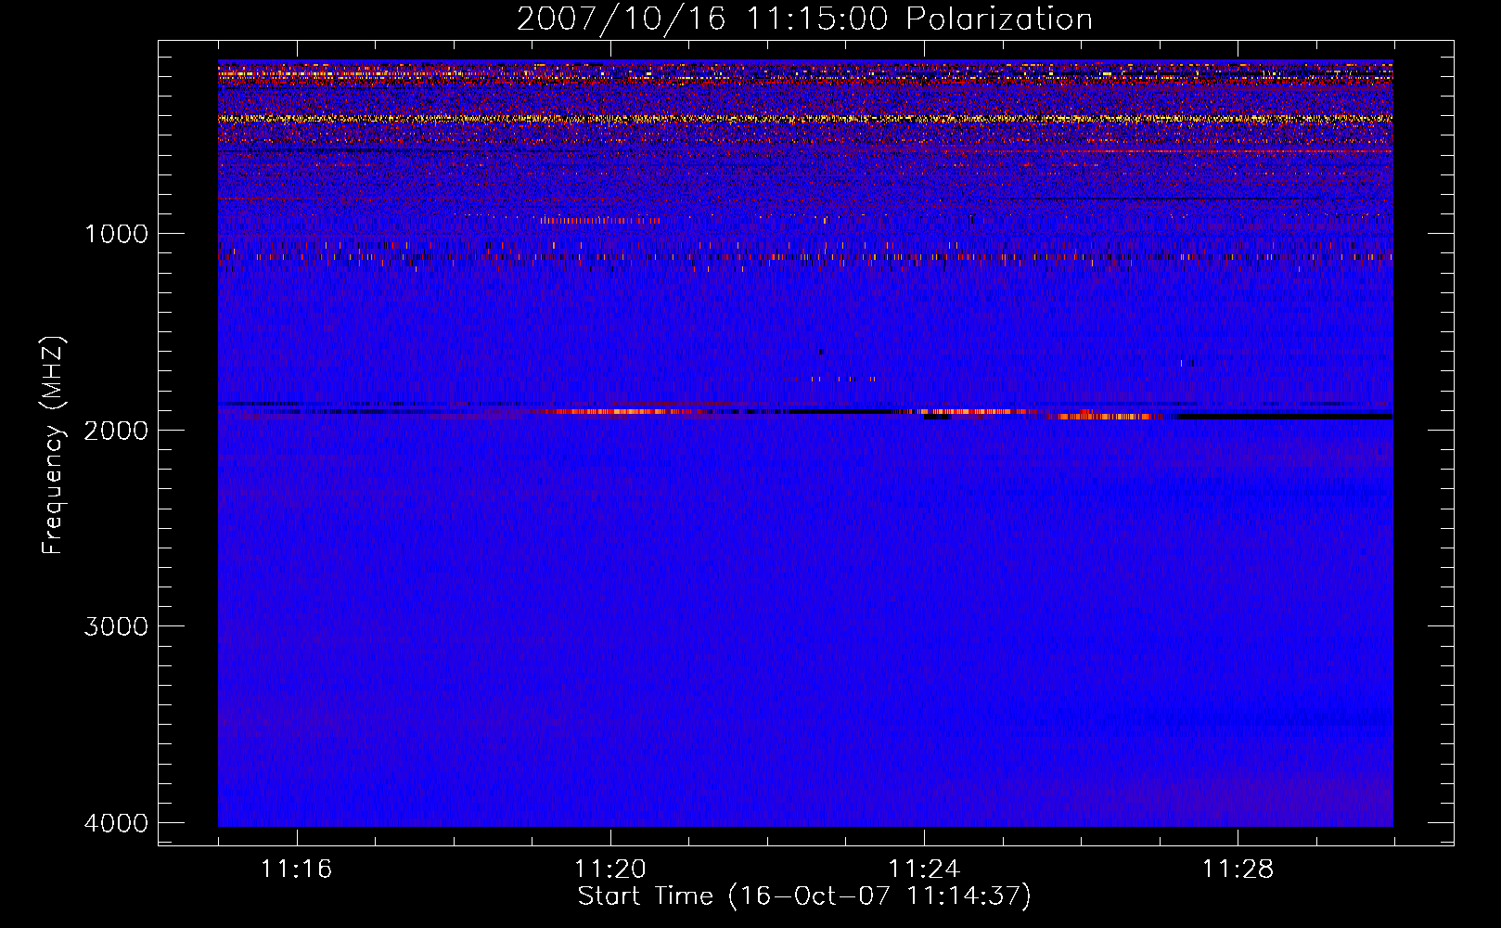Click the '11:28' time tick label

(1238, 870)
